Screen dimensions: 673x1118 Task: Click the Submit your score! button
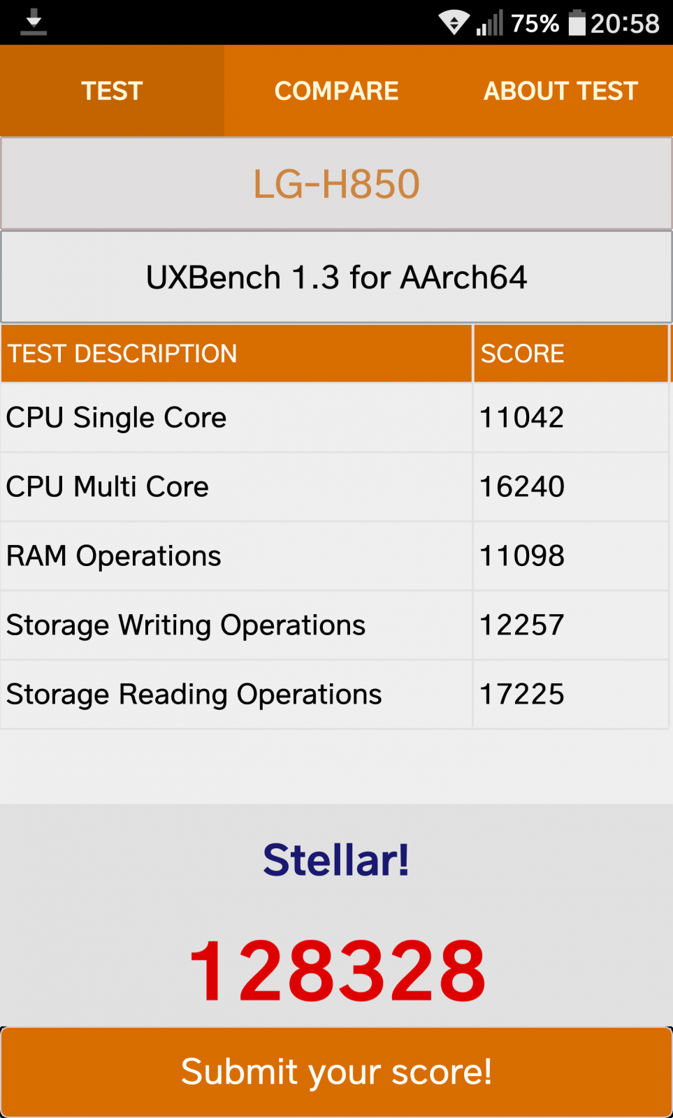[x=336, y=1072]
